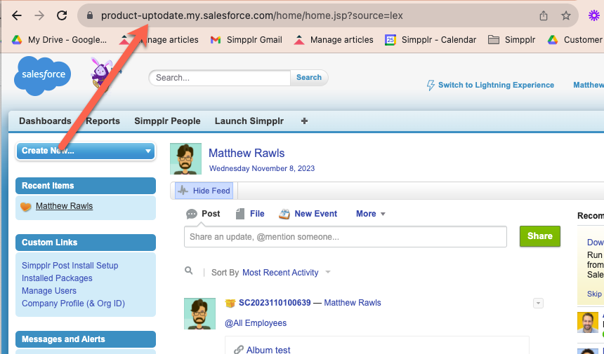Click the feed search magnifier icon

pyautogui.click(x=189, y=271)
